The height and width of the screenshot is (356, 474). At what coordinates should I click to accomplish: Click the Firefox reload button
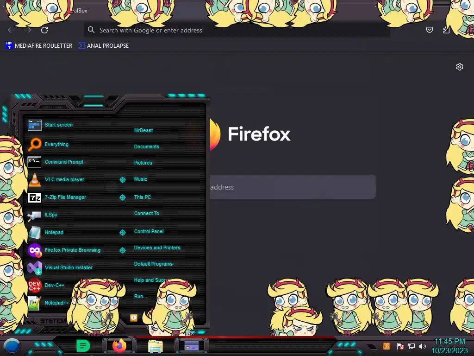click(x=44, y=30)
